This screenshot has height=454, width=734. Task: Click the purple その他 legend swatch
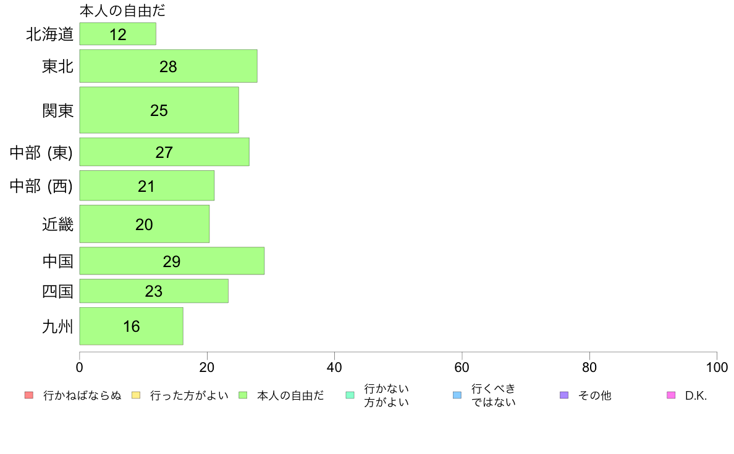pyautogui.click(x=564, y=395)
